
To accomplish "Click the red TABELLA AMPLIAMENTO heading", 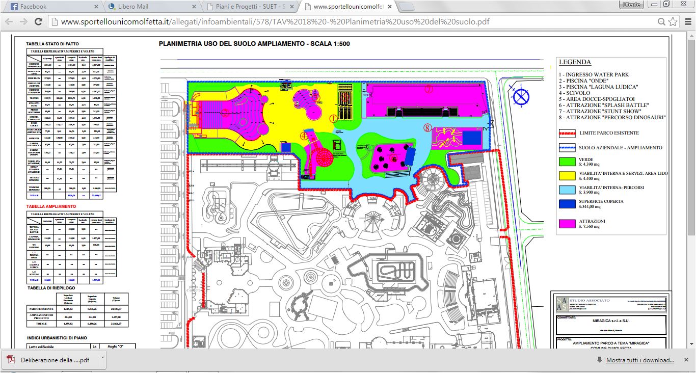I will (x=51, y=206).
